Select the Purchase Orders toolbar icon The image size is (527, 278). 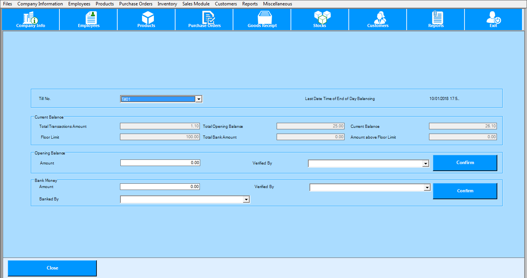click(204, 19)
